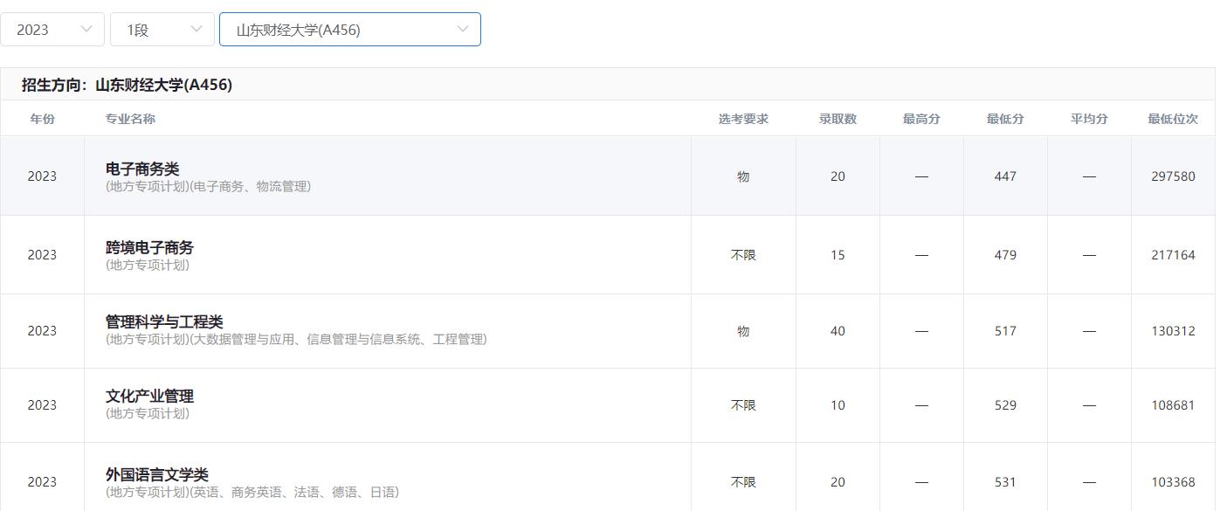
Task: Click the 招生方向 山东财经大学(A456) heading
Action: click(x=127, y=85)
